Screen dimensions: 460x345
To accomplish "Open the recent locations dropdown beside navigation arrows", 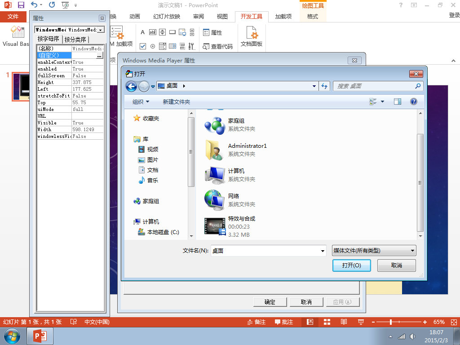I will coord(153,87).
